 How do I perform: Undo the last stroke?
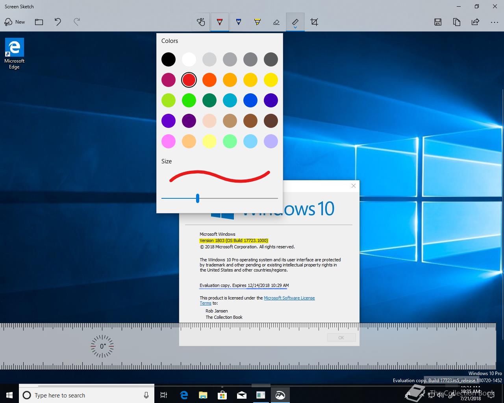(x=58, y=22)
